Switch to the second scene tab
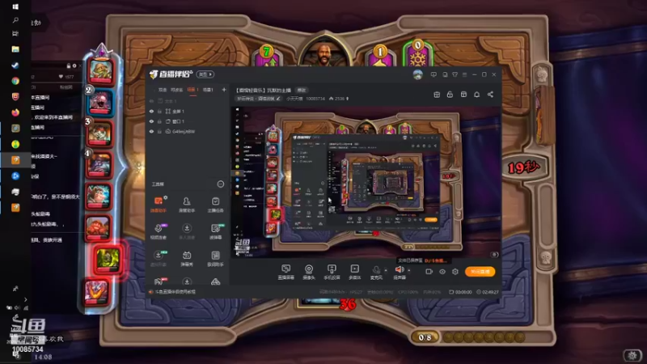The width and height of the screenshot is (647, 364). 176,90
